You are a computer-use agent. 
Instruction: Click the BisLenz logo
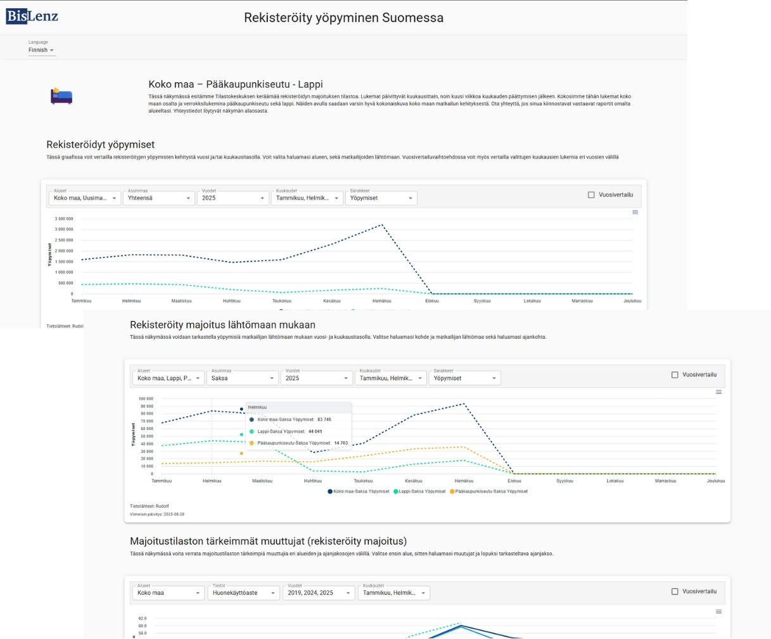coord(32,16)
